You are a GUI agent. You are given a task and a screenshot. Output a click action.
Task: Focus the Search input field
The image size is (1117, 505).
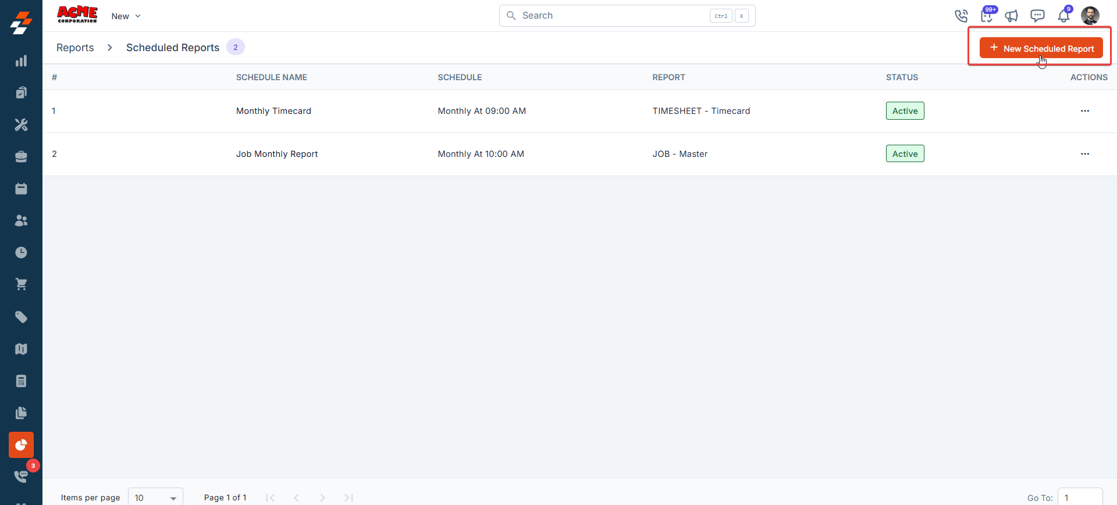coord(627,16)
